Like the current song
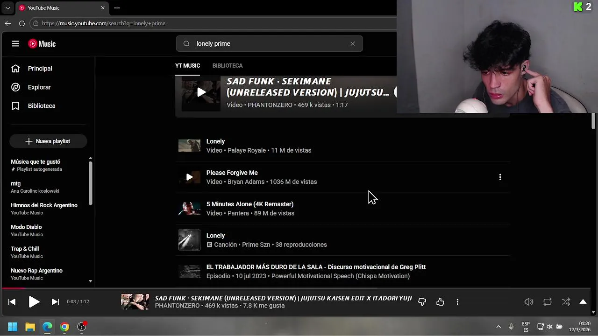 pyautogui.click(x=440, y=302)
